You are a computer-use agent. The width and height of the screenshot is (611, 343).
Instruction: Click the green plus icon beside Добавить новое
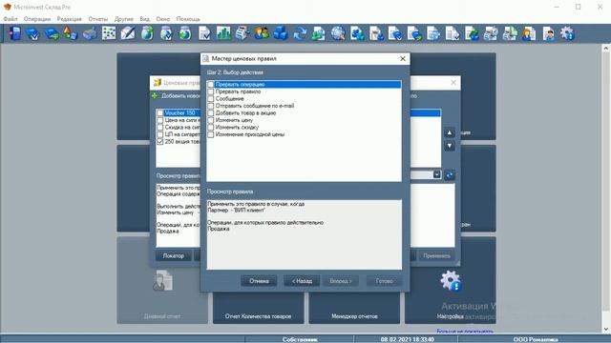click(155, 95)
